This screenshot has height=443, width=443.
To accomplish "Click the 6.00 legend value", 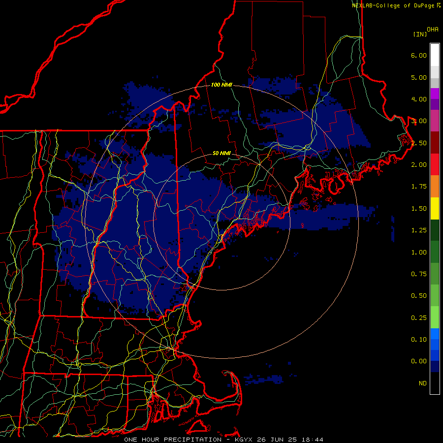I will [x=419, y=55].
